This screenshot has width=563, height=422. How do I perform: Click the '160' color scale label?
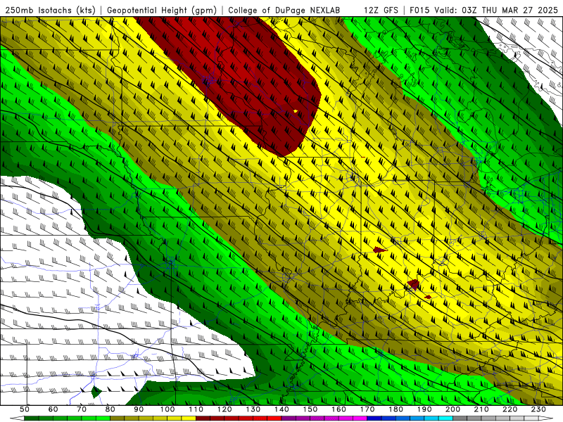pos(339,409)
